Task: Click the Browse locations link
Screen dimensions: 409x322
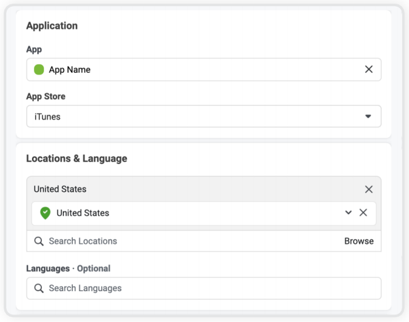Action: [359, 241]
